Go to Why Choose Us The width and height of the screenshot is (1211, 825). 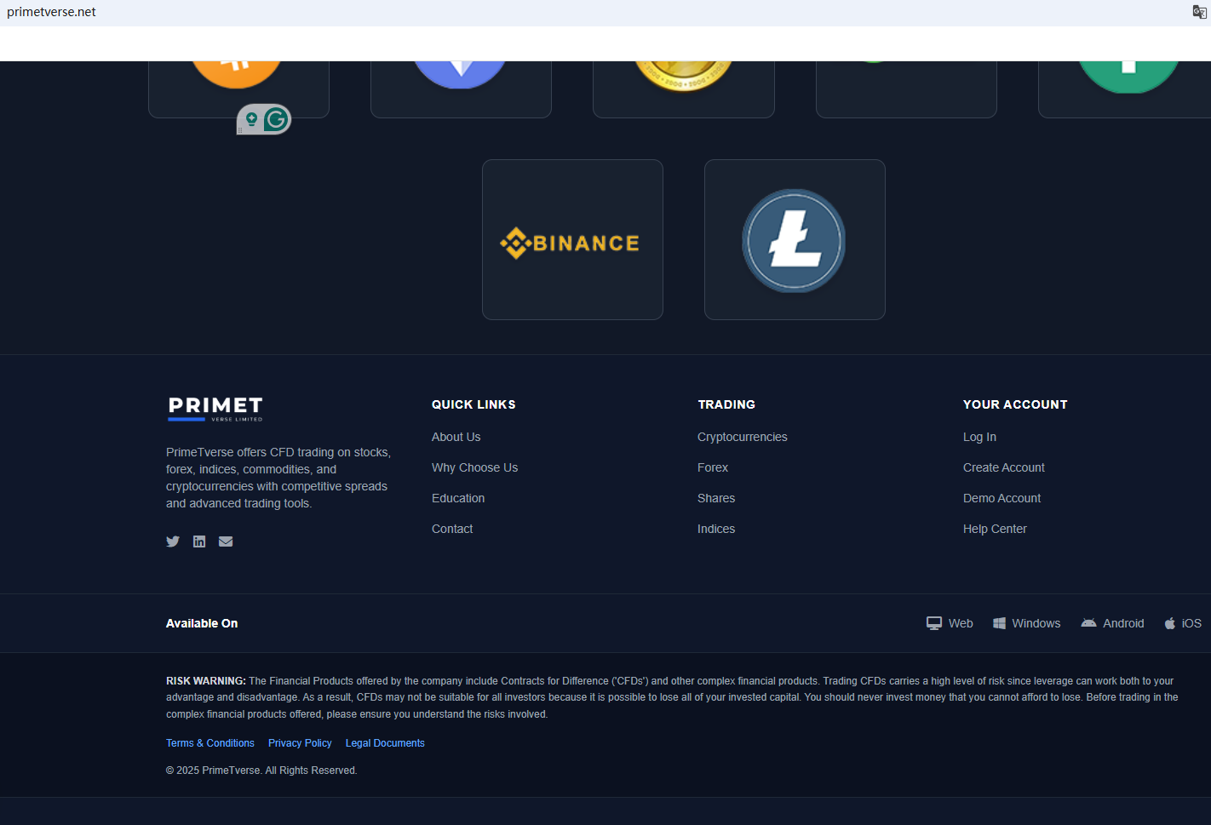click(474, 467)
